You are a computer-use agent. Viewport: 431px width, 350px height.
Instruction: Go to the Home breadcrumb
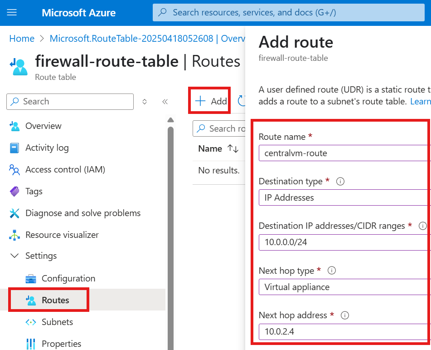[x=22, y=39]
